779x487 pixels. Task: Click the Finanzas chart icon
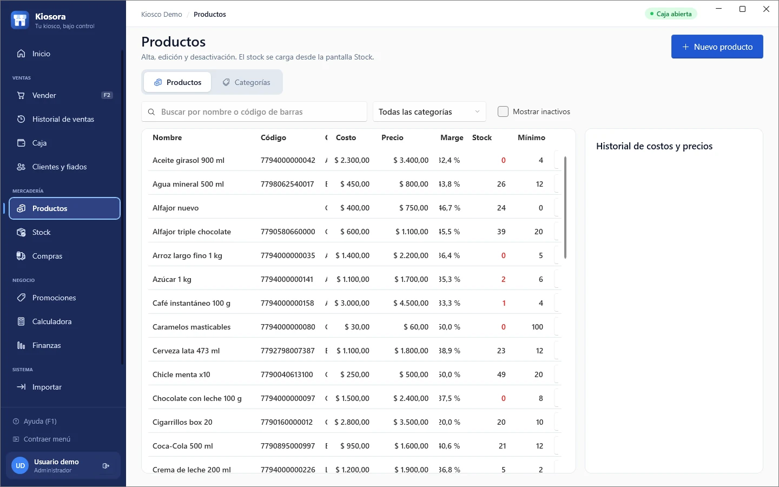pos(21,345)
